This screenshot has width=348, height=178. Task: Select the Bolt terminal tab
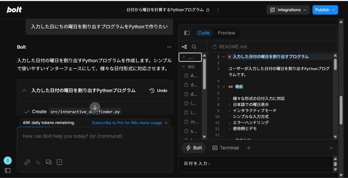tap(194, 148)
